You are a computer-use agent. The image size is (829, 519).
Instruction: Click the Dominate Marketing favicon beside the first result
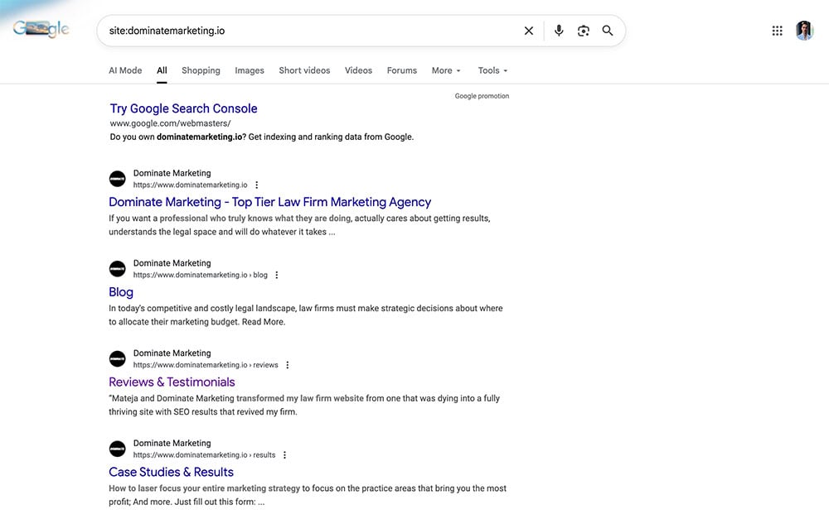click(x=117, y=178)
